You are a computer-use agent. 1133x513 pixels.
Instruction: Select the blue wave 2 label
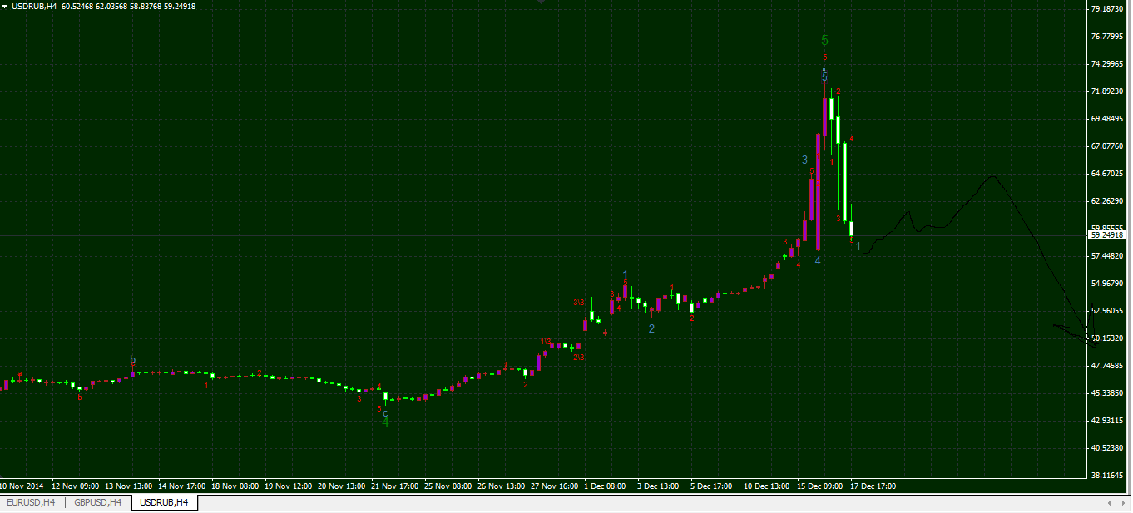point(651,328)
